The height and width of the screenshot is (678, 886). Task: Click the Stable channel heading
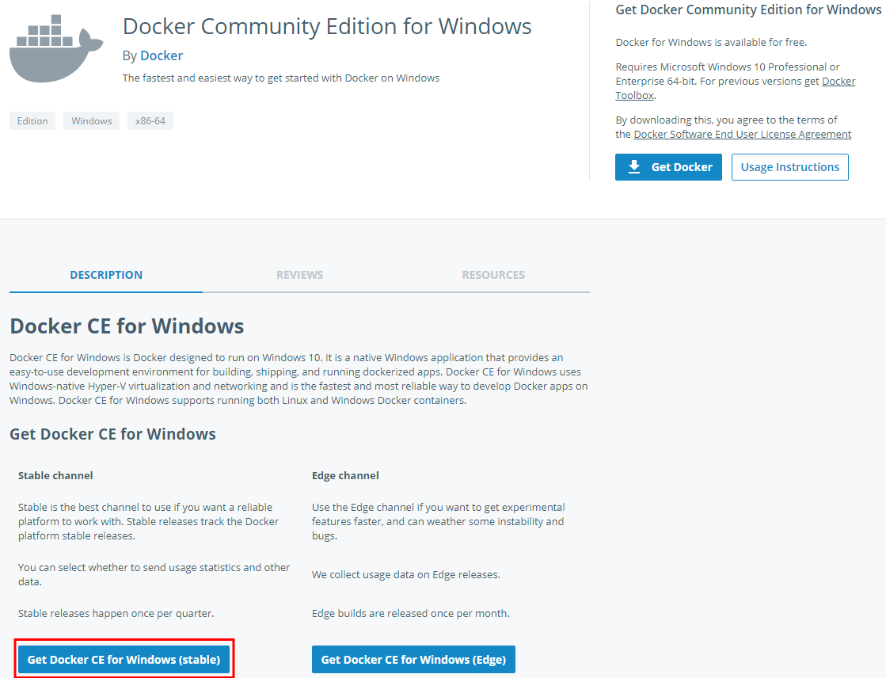(55, 475)
